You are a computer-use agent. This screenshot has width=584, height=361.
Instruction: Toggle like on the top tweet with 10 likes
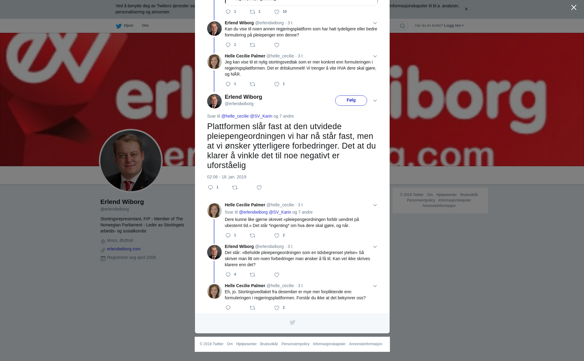[x=280, y=12]
